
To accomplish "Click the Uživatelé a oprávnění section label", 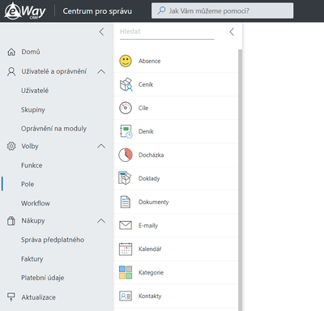I will (x=54, y=71).
